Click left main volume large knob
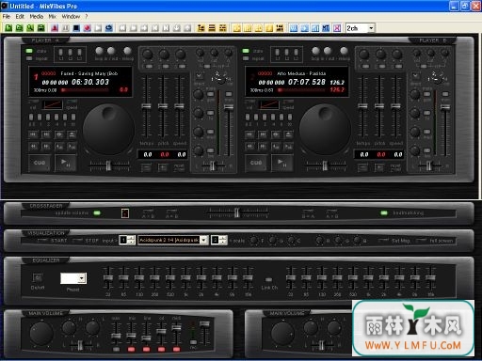Screen dimensions: 482x361 point(41,333)
